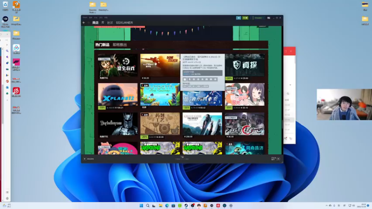
Task: Click the -33% discount on X-Plane 12
Action: (x=102, y=108)
